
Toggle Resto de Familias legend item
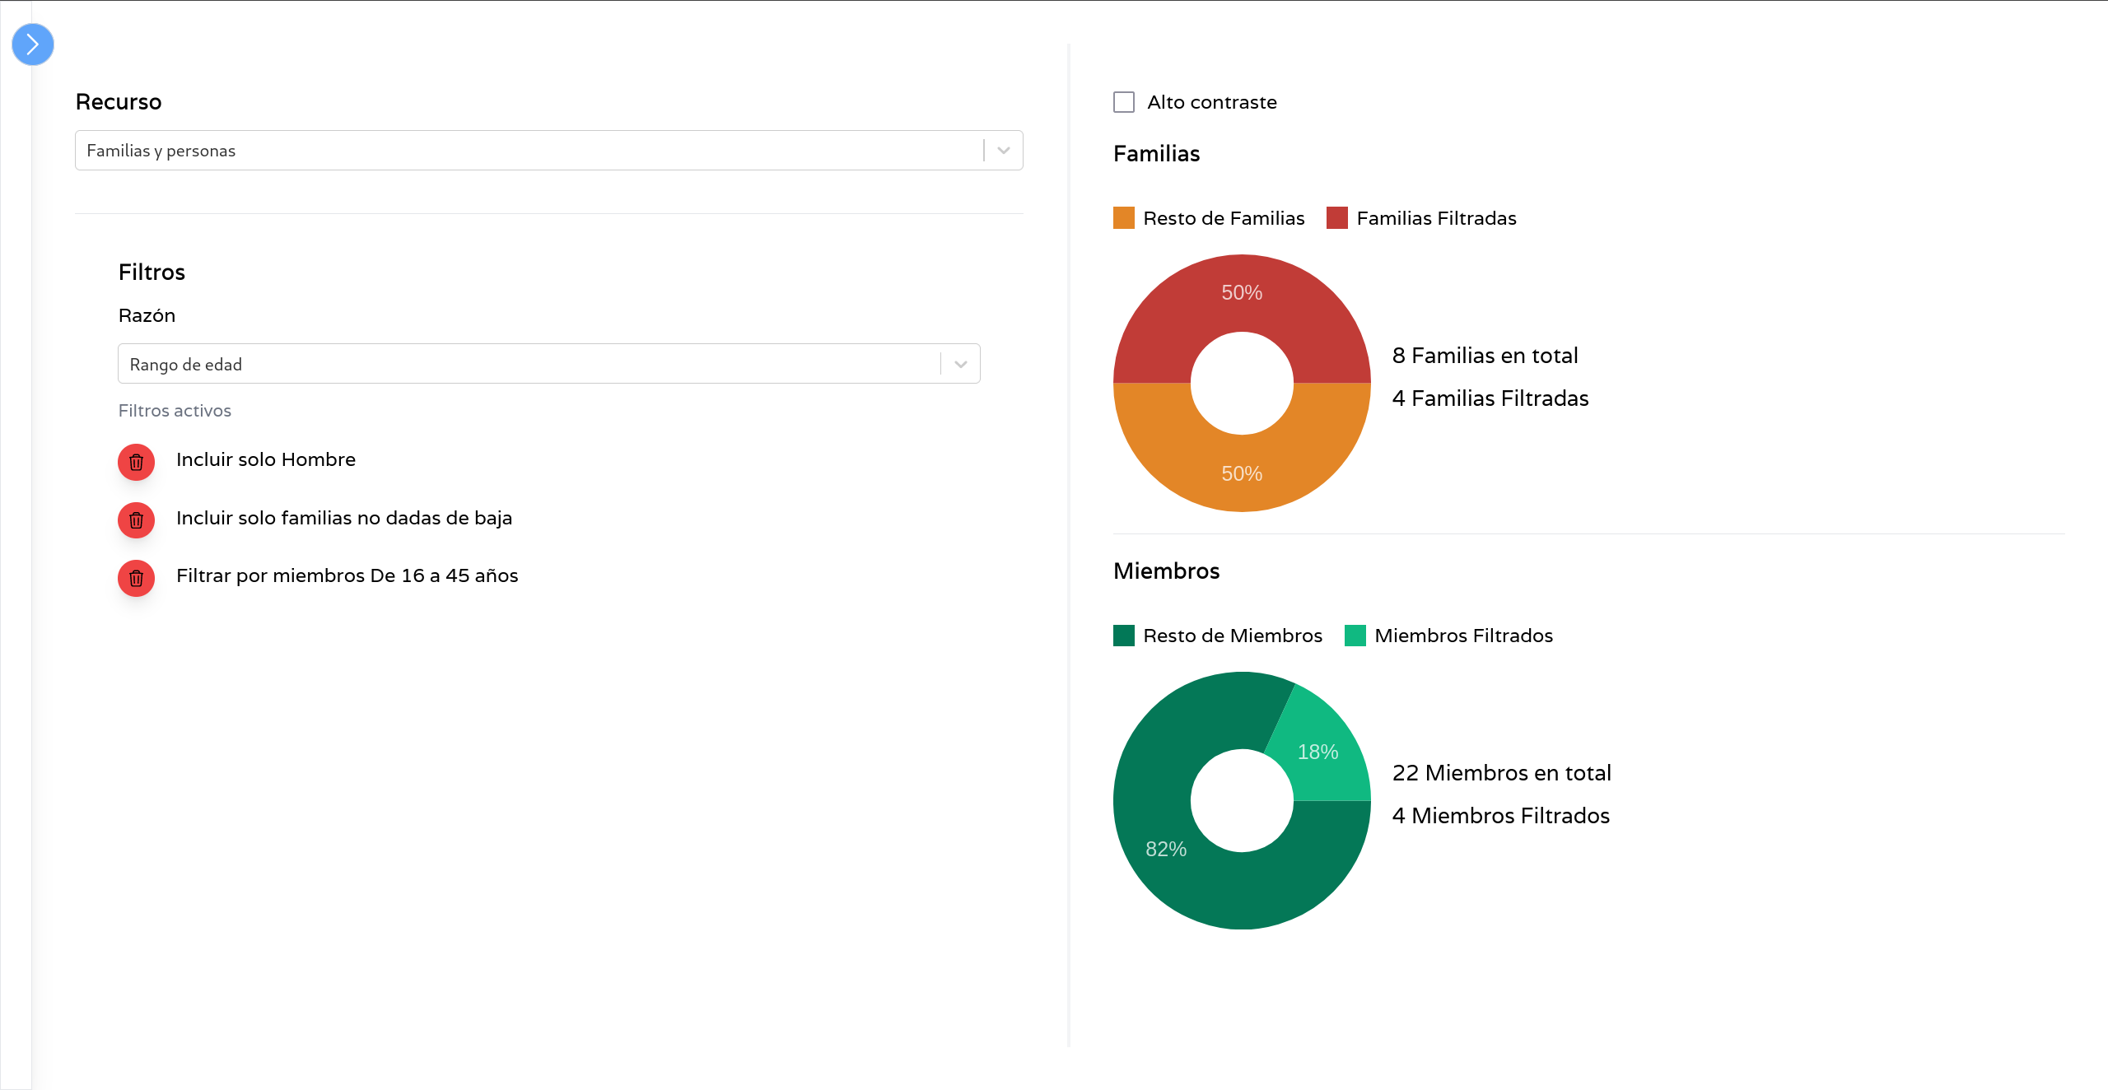(1209, 218)
